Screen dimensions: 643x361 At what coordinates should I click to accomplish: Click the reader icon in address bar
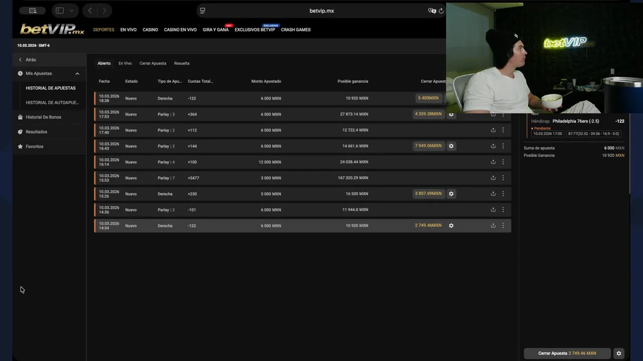pos(202,11)
